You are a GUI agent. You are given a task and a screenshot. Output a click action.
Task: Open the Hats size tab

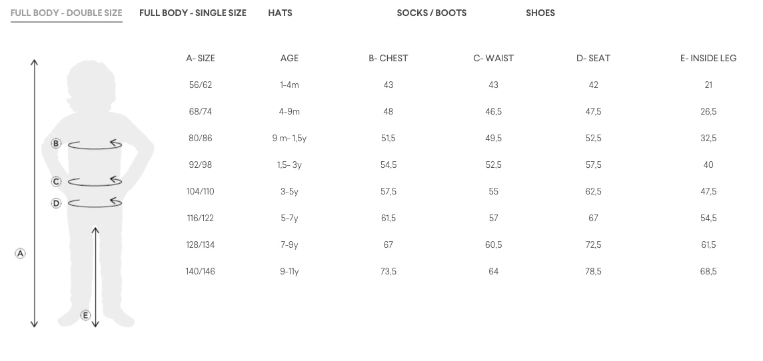point(280,13)
